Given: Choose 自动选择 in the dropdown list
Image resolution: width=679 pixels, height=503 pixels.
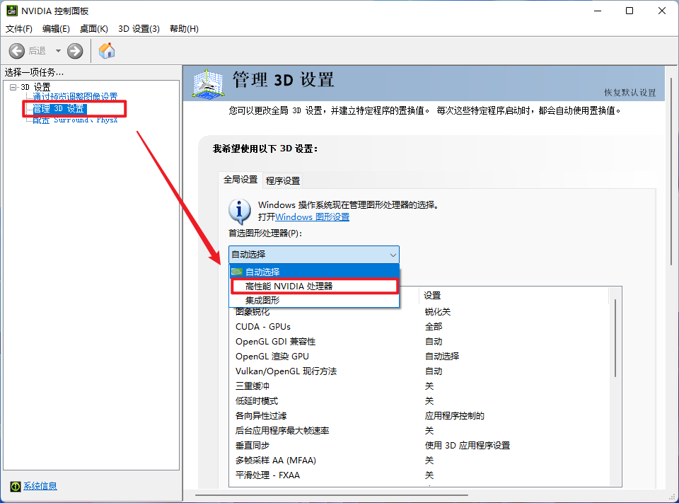Looking at the screenshot, I should point(314,272).
